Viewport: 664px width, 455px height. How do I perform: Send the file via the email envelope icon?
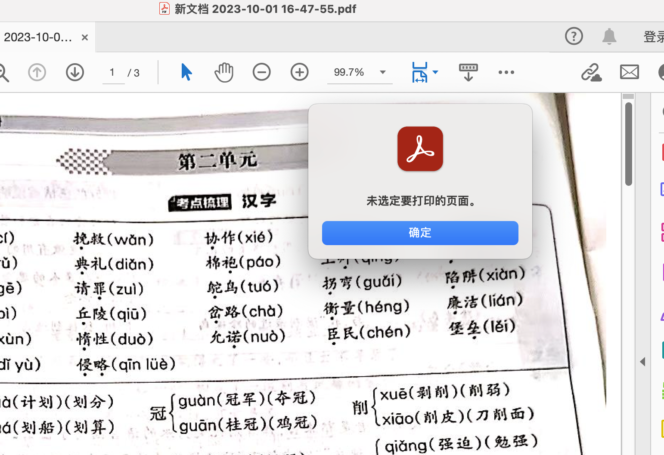click(629, 72)
